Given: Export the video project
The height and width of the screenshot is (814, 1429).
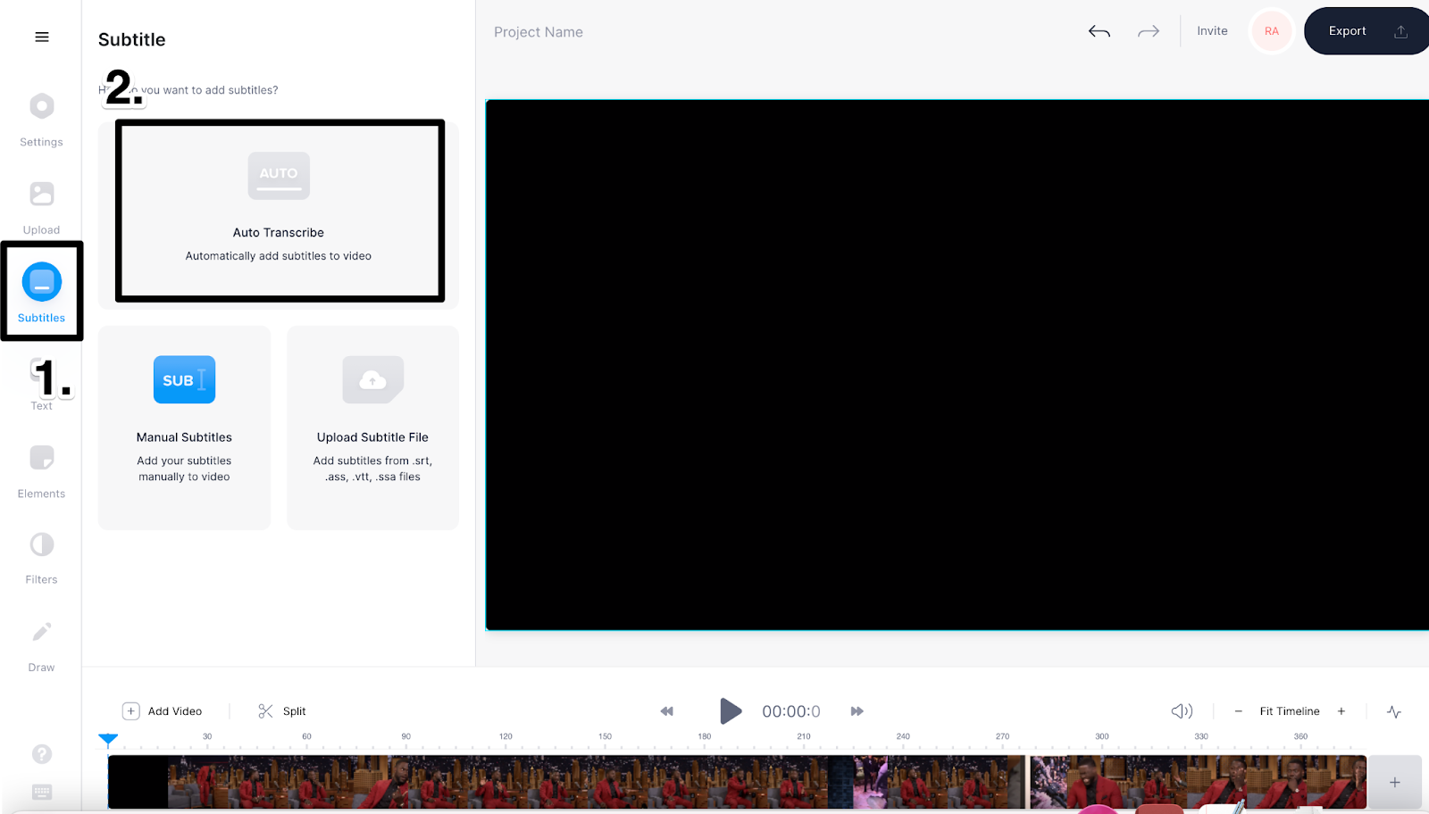Looking at the screenshot, I should [1366, 31].
